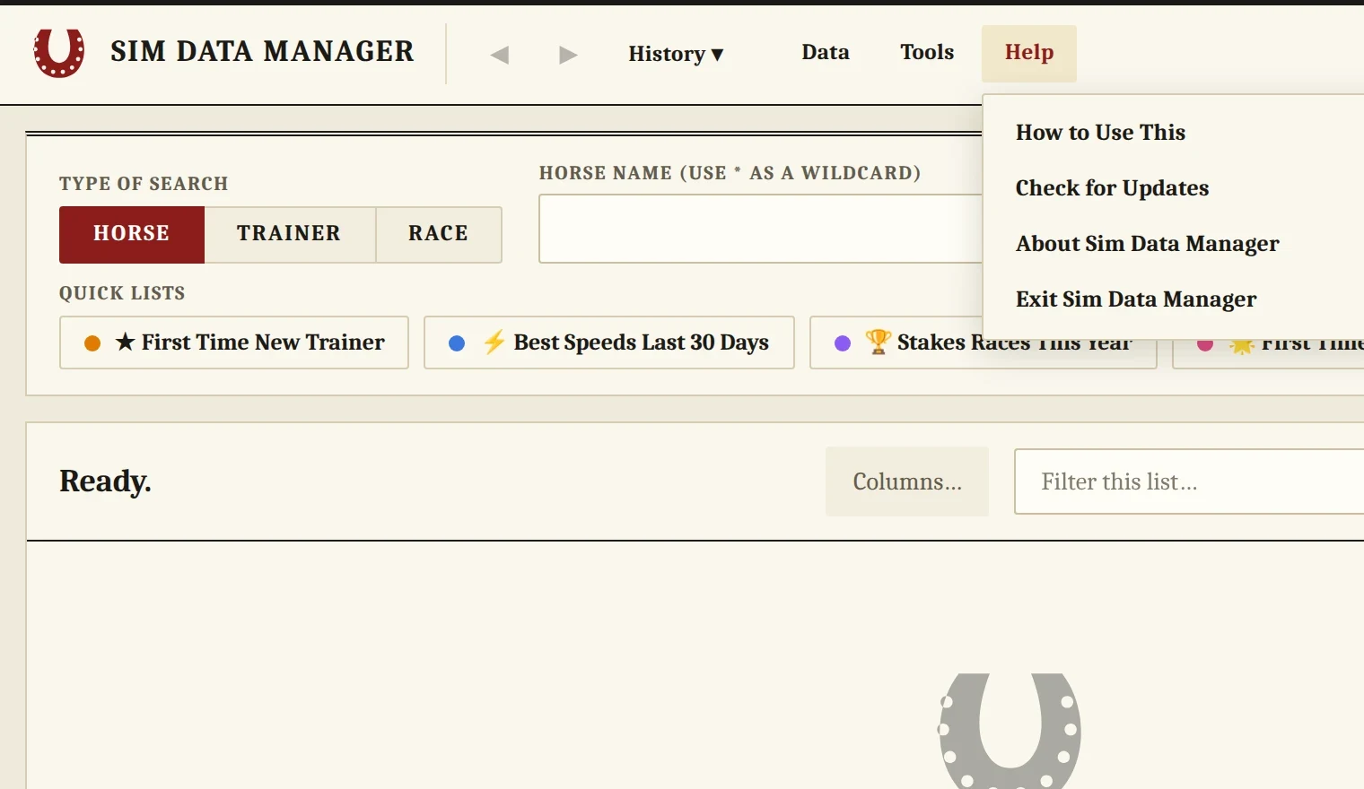The height and width of the screenshot is (789, 1364).
Task: Open the Tools menu
Action: click(927, 52)
